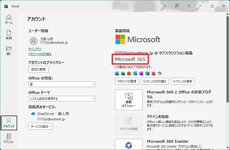230x150 pixels.
Task: Go to ホーム in the sidebar
Action: 9,19
